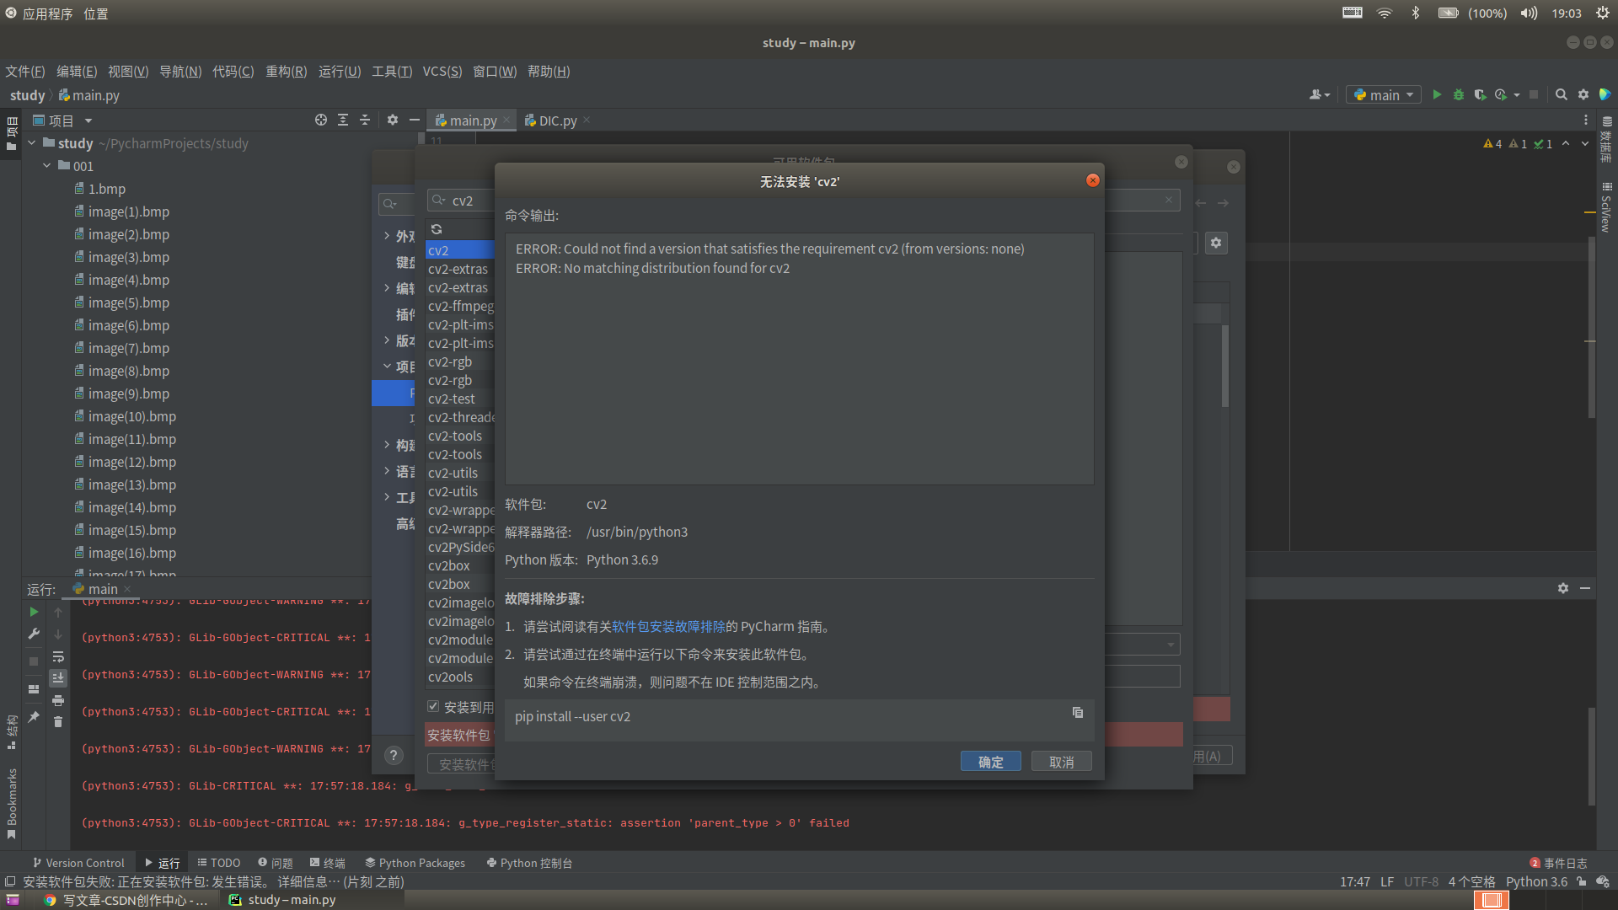Toggle the install to user checkbox
1618x910 pixels.
433,707
